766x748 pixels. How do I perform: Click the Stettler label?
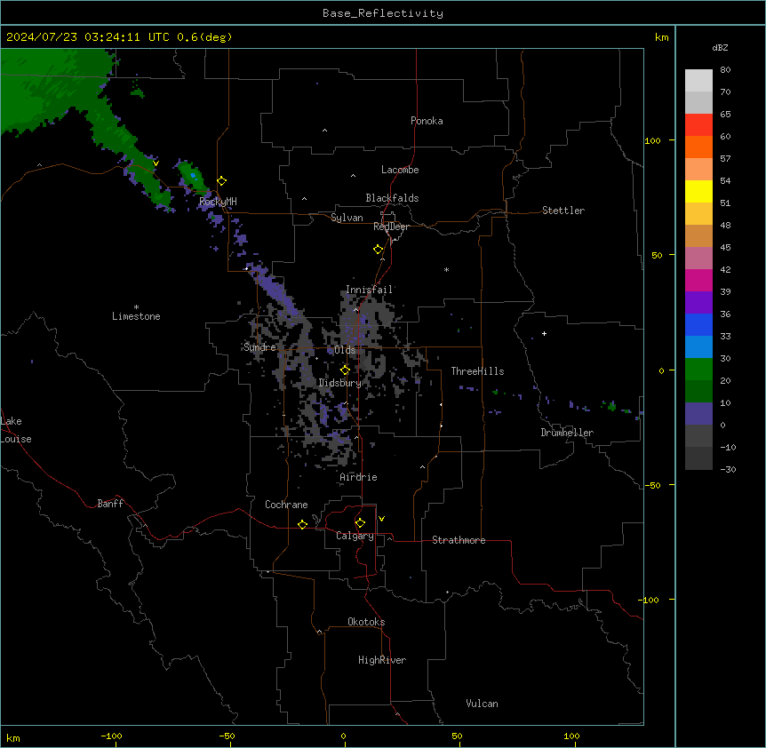pyautogui.click(x=563, y=211)
